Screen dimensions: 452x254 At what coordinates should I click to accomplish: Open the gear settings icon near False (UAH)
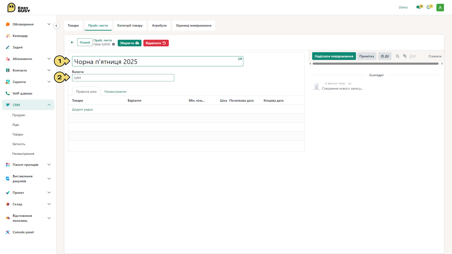coord(114,44)
